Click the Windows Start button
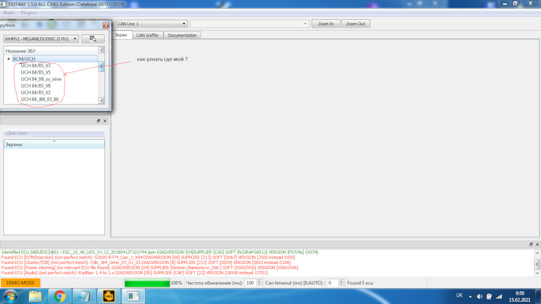The image size is (541, 304). point(10,296)
